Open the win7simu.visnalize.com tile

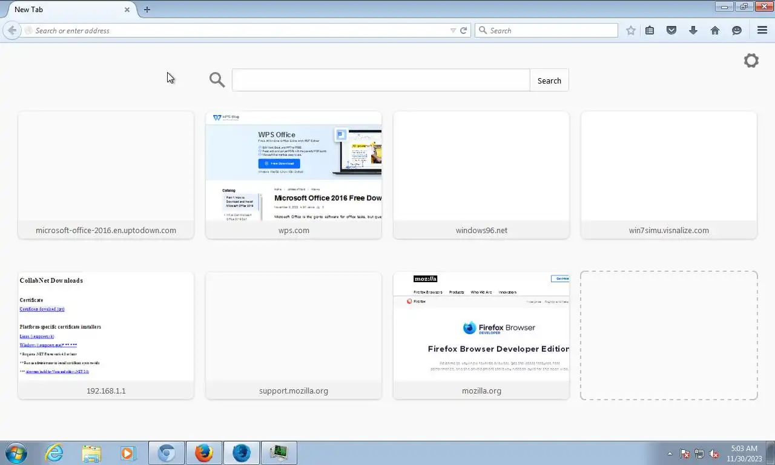coord(669,175)
